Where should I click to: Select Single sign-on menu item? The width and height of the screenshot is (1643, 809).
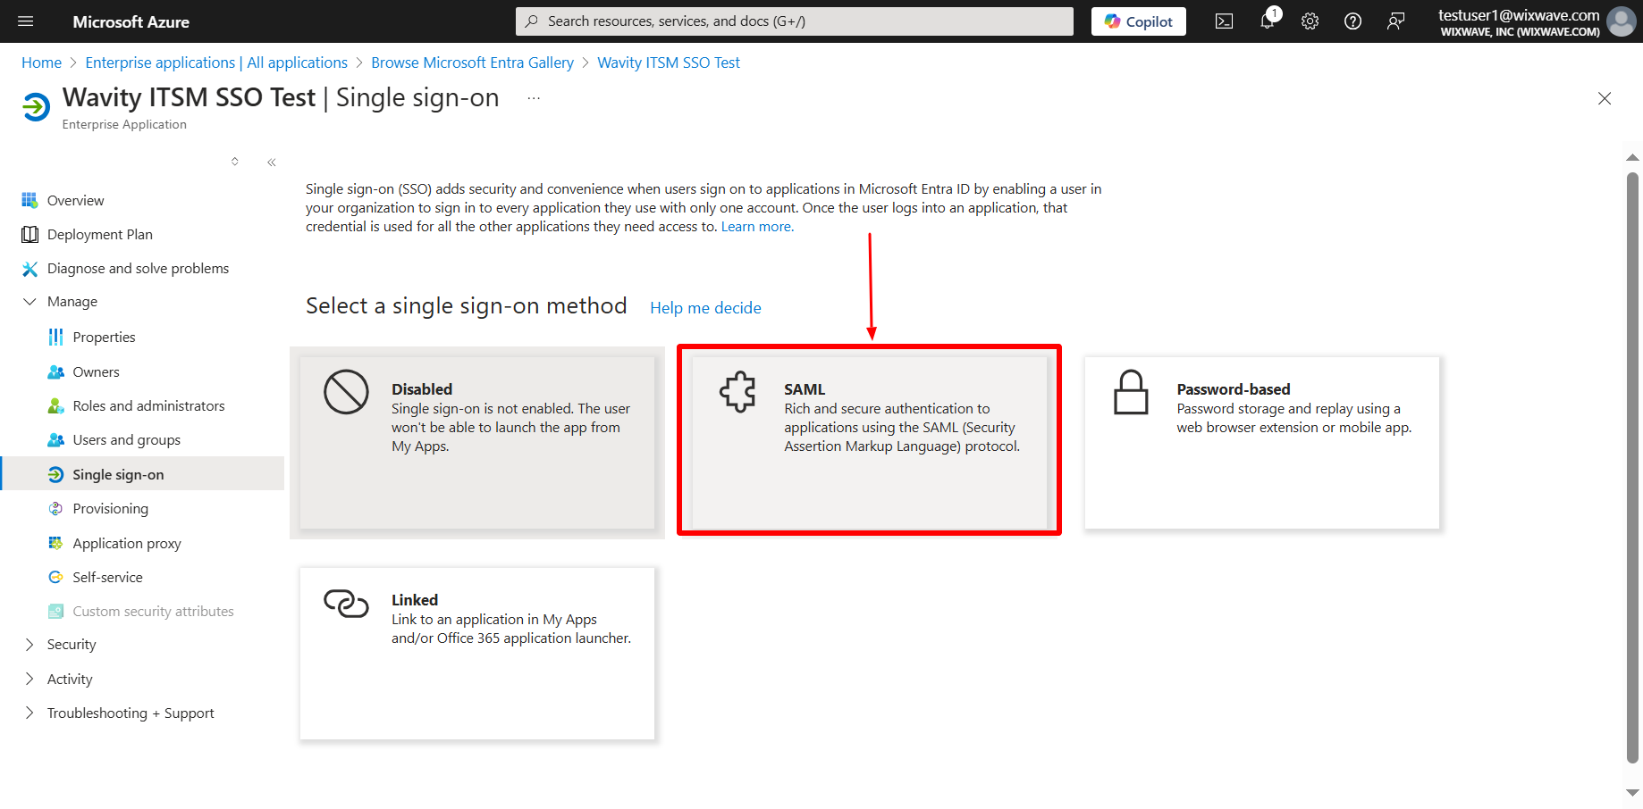coord(143,474)
